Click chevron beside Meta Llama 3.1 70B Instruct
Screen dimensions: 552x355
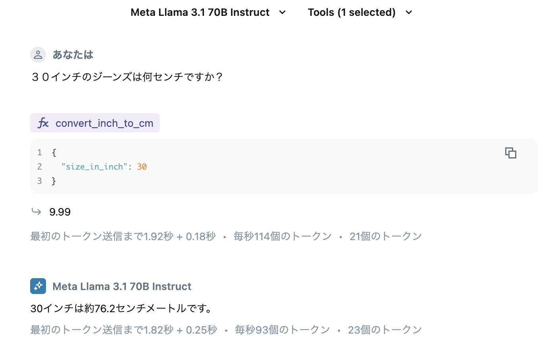pyautogui.click(x=282, y=12)
